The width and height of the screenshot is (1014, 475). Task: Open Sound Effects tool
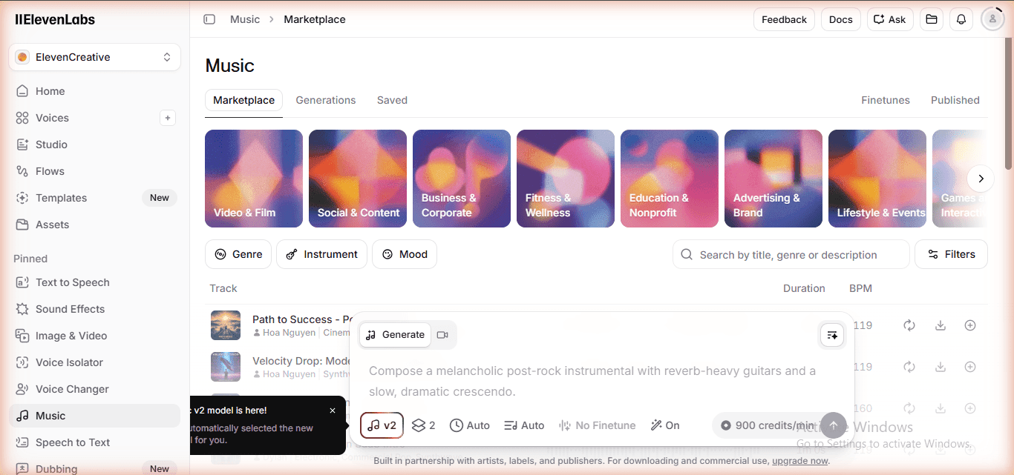[x=94, y=309]
